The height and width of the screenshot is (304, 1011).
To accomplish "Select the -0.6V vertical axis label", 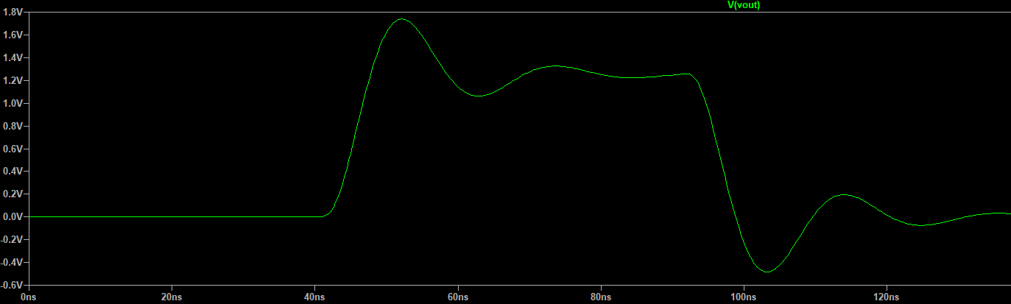I will coord(13,285).
